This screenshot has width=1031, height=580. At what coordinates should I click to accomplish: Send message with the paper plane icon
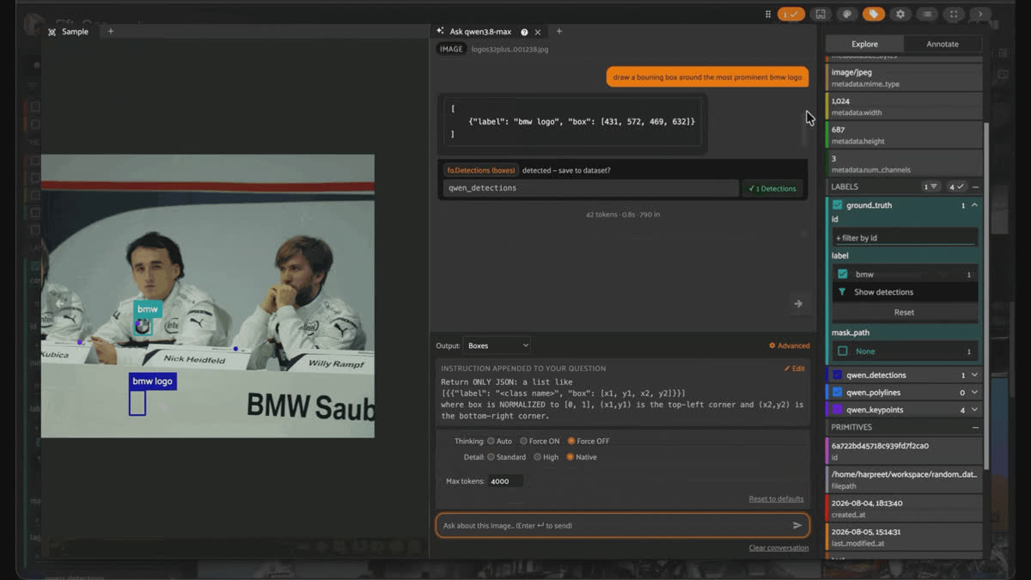[x=797, y=525]
